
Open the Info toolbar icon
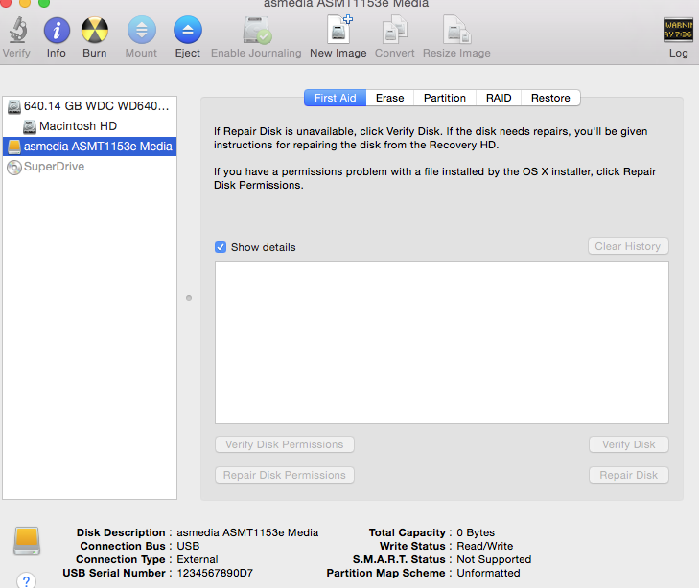click(57, 31)
